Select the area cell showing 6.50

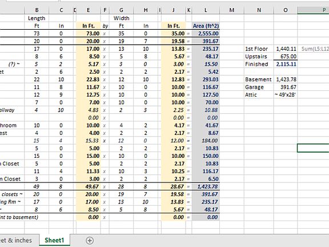[206, 179]
